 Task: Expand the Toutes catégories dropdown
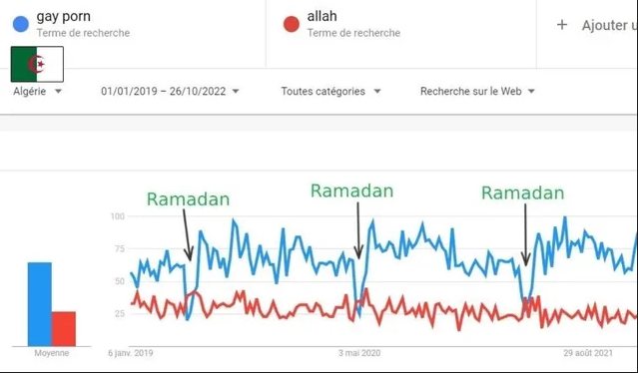[330, 92]
